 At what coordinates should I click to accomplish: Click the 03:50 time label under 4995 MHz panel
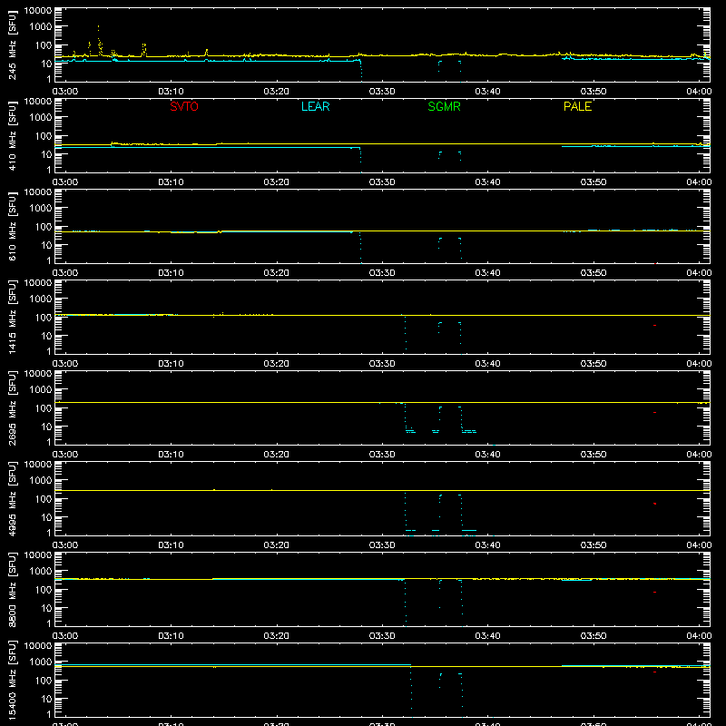pos(594,545)
